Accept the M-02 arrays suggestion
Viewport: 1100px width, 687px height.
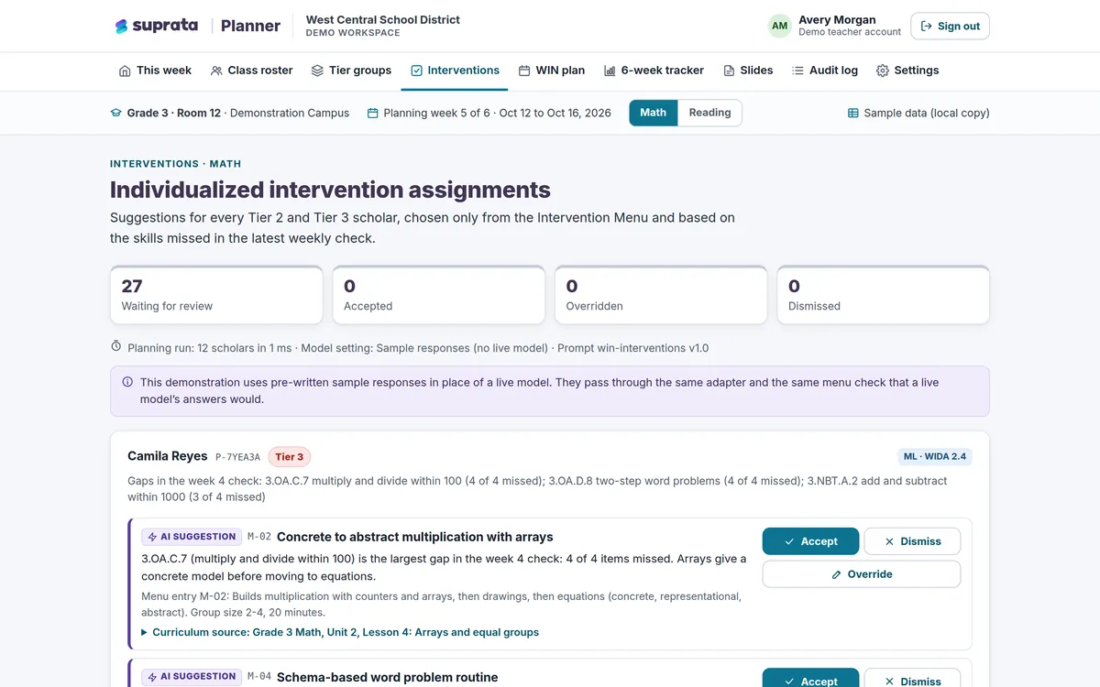[810, 541]
